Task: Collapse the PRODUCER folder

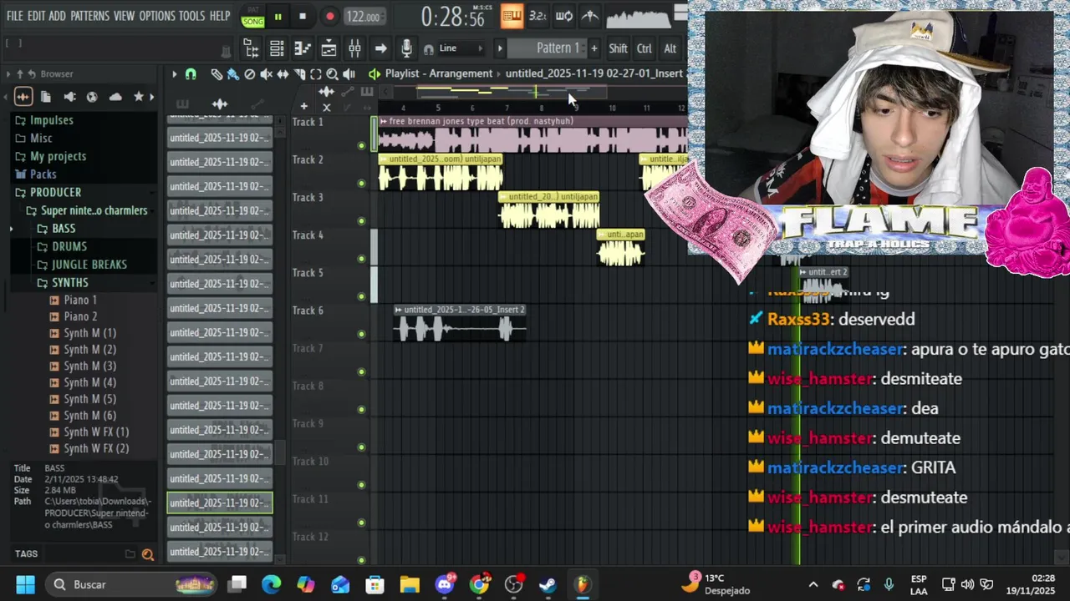Action: click(55, 192)
